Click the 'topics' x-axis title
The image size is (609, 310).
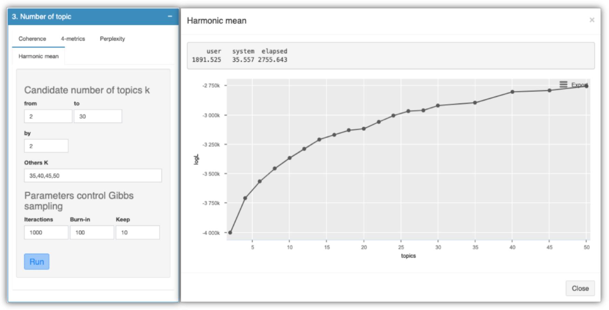click(x=408, y=256)
